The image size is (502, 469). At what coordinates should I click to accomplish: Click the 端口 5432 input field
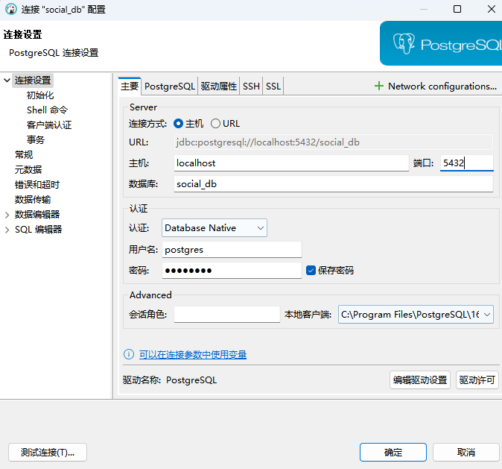[x=467, y=163]
